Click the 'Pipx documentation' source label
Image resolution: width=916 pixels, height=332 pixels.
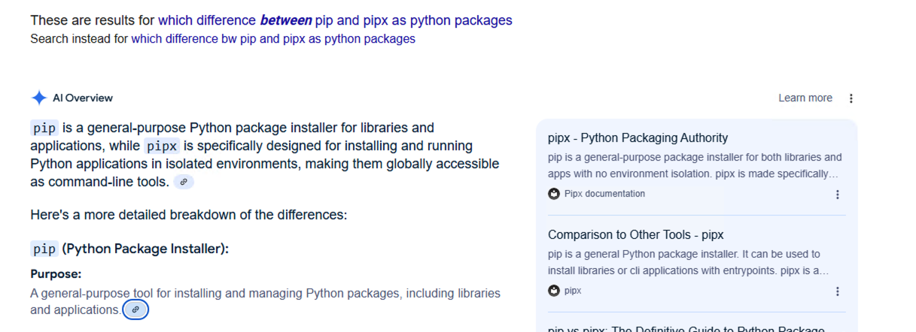604,194
